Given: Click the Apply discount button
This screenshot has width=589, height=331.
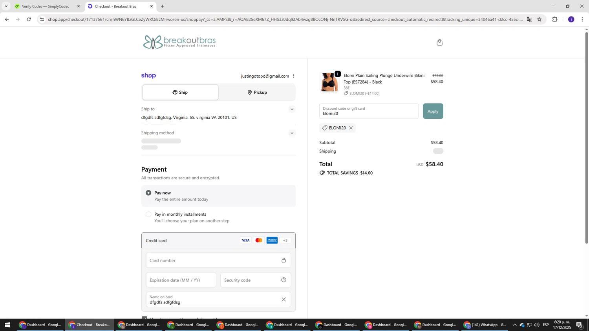Looking at the screenshot, I should [x=433, y=111].
